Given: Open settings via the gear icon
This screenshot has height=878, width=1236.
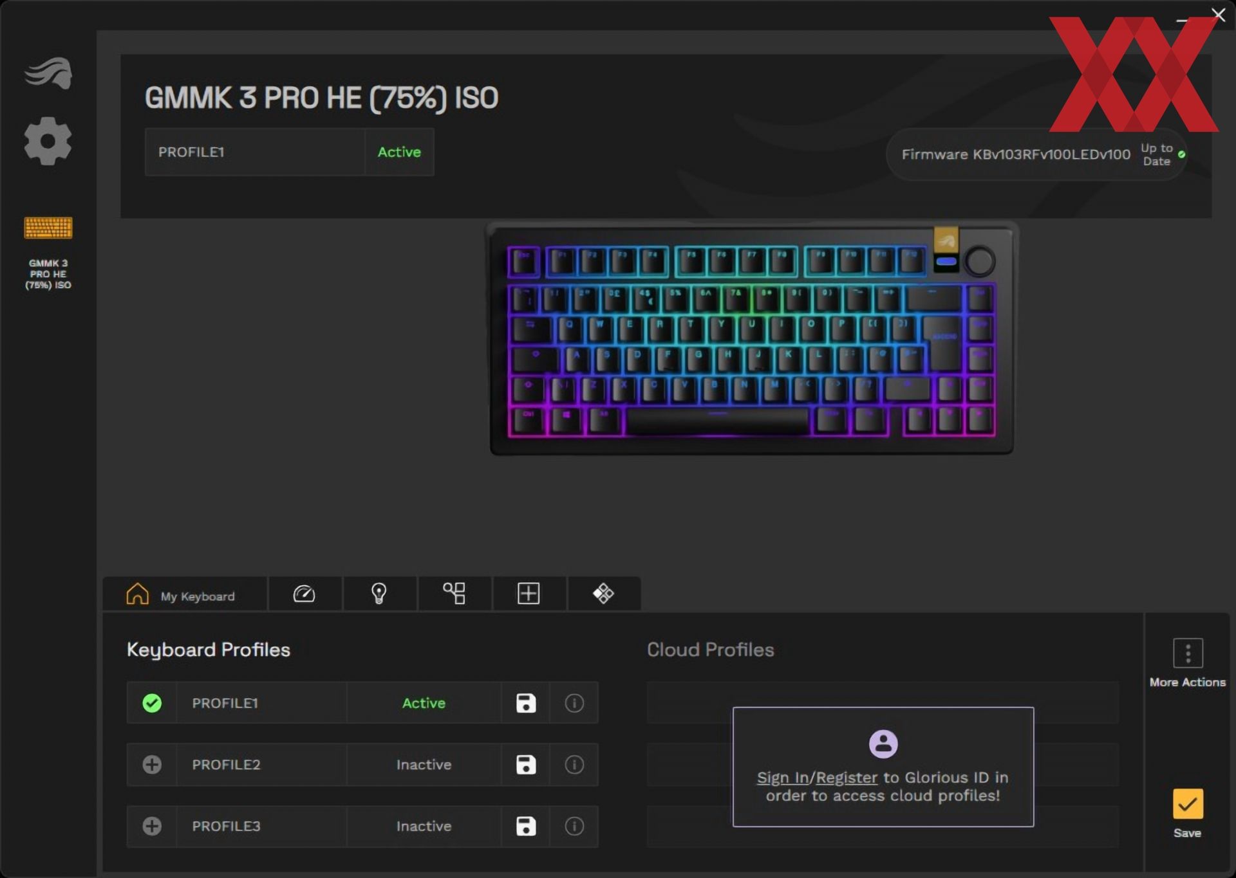Looking at the screenshot, I should (48, 141).
